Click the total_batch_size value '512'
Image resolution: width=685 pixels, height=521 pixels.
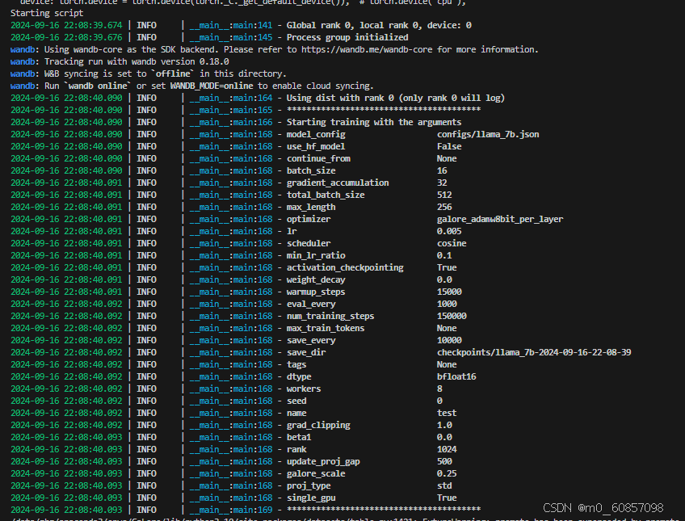(x=444, y=195)
